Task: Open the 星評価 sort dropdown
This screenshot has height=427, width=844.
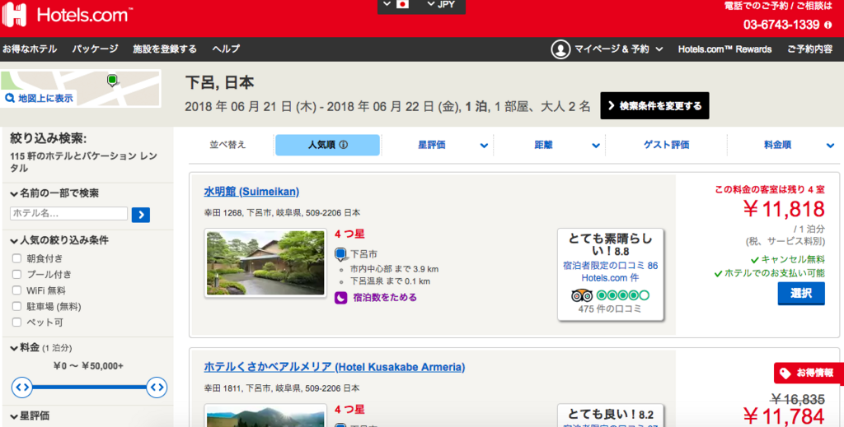Action: pyautogui.click(x=437, y=145)
